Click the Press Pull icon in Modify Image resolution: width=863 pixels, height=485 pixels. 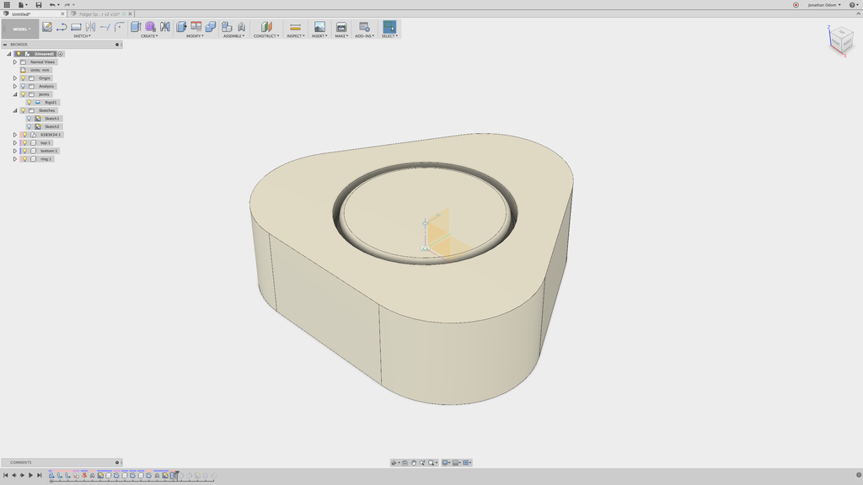click(x=181, y=26)
